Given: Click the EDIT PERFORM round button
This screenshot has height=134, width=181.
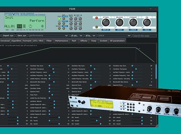Looking at the screenshot, I should click(64, 19).
